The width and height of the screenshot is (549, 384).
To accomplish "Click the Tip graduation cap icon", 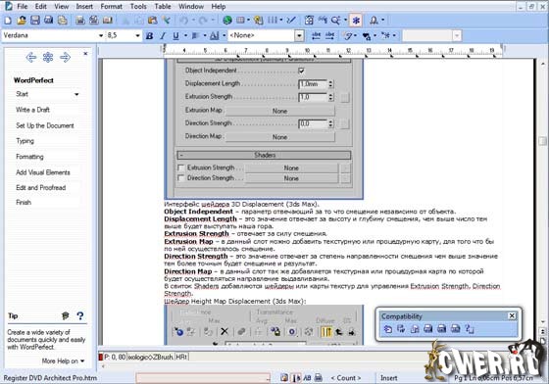I will (65, 316).
